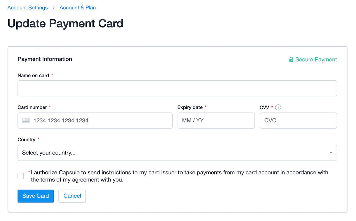Click into the card number placeholder text
This screenshot has width=356, height=221.
(61, 120)
